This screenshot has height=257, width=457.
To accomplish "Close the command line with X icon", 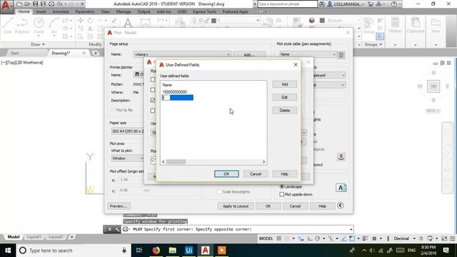I will [109, 229].
